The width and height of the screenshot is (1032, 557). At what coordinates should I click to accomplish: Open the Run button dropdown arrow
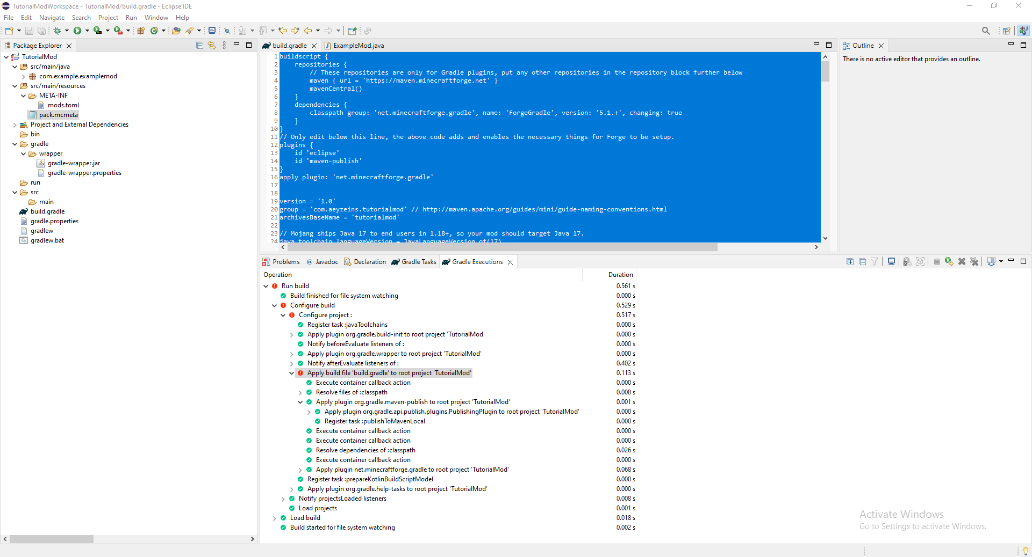point(87,31)
